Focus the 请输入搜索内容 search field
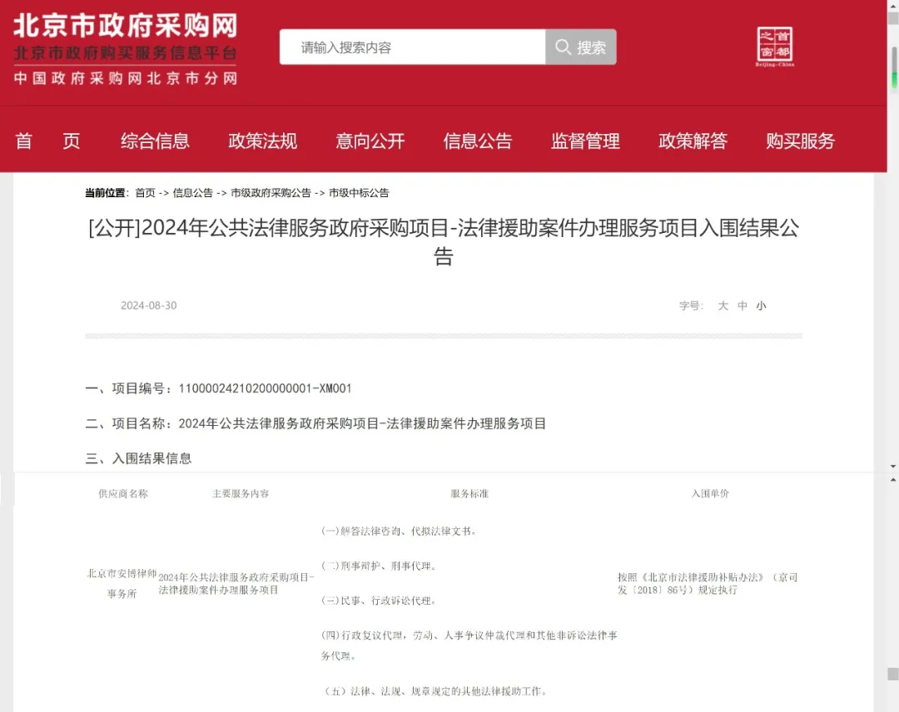 click(x=412, y=47)
